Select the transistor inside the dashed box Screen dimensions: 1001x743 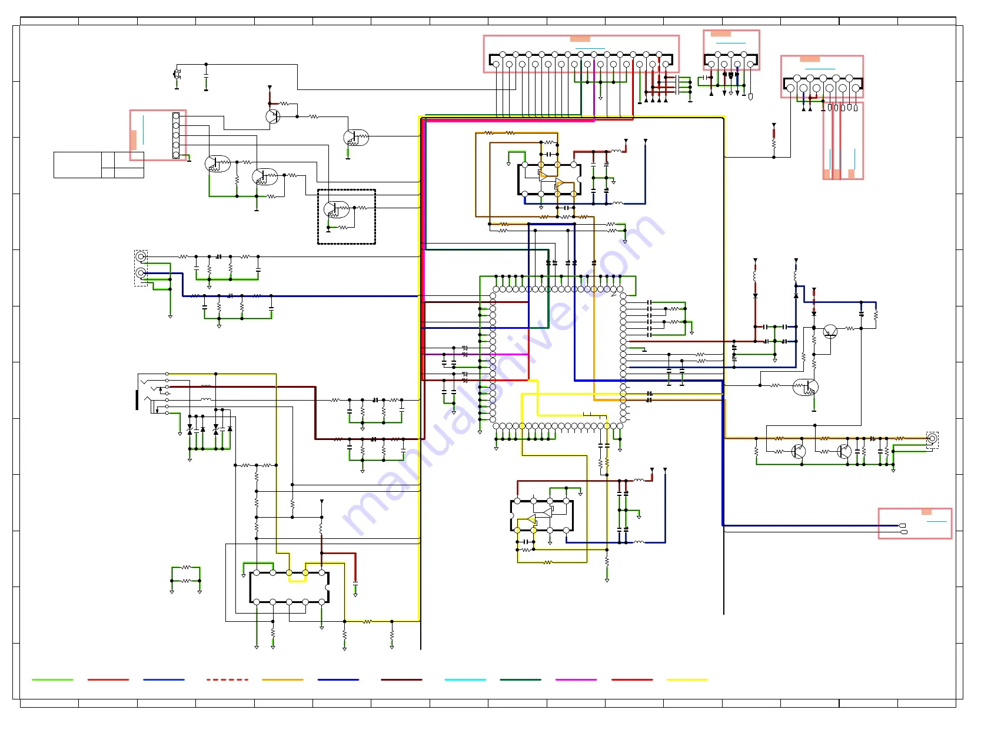[337, 209]
